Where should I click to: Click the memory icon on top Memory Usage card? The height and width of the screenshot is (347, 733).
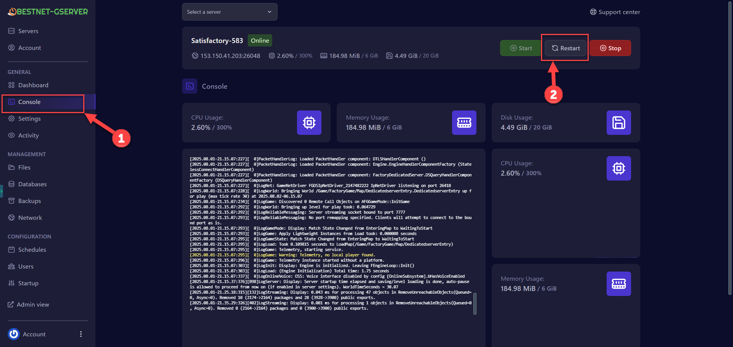pos(464,123)
